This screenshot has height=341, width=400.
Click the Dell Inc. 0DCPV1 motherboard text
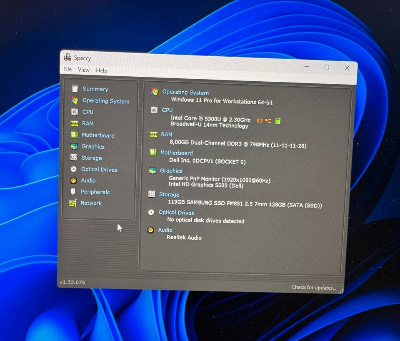tap(207, 161)
